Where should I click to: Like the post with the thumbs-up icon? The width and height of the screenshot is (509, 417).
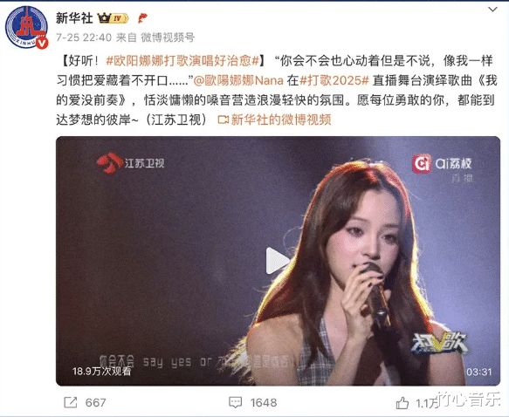(402, 403)
